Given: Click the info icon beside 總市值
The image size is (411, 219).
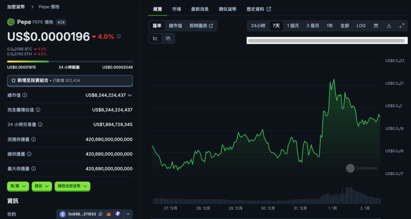Looking at the screenshot, I should tap(25, 95).
